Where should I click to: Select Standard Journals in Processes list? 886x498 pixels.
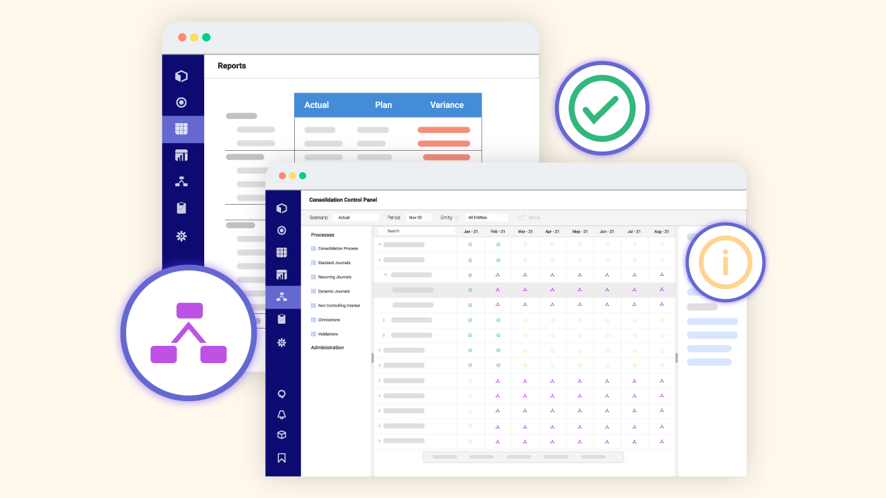coord(331,263)
